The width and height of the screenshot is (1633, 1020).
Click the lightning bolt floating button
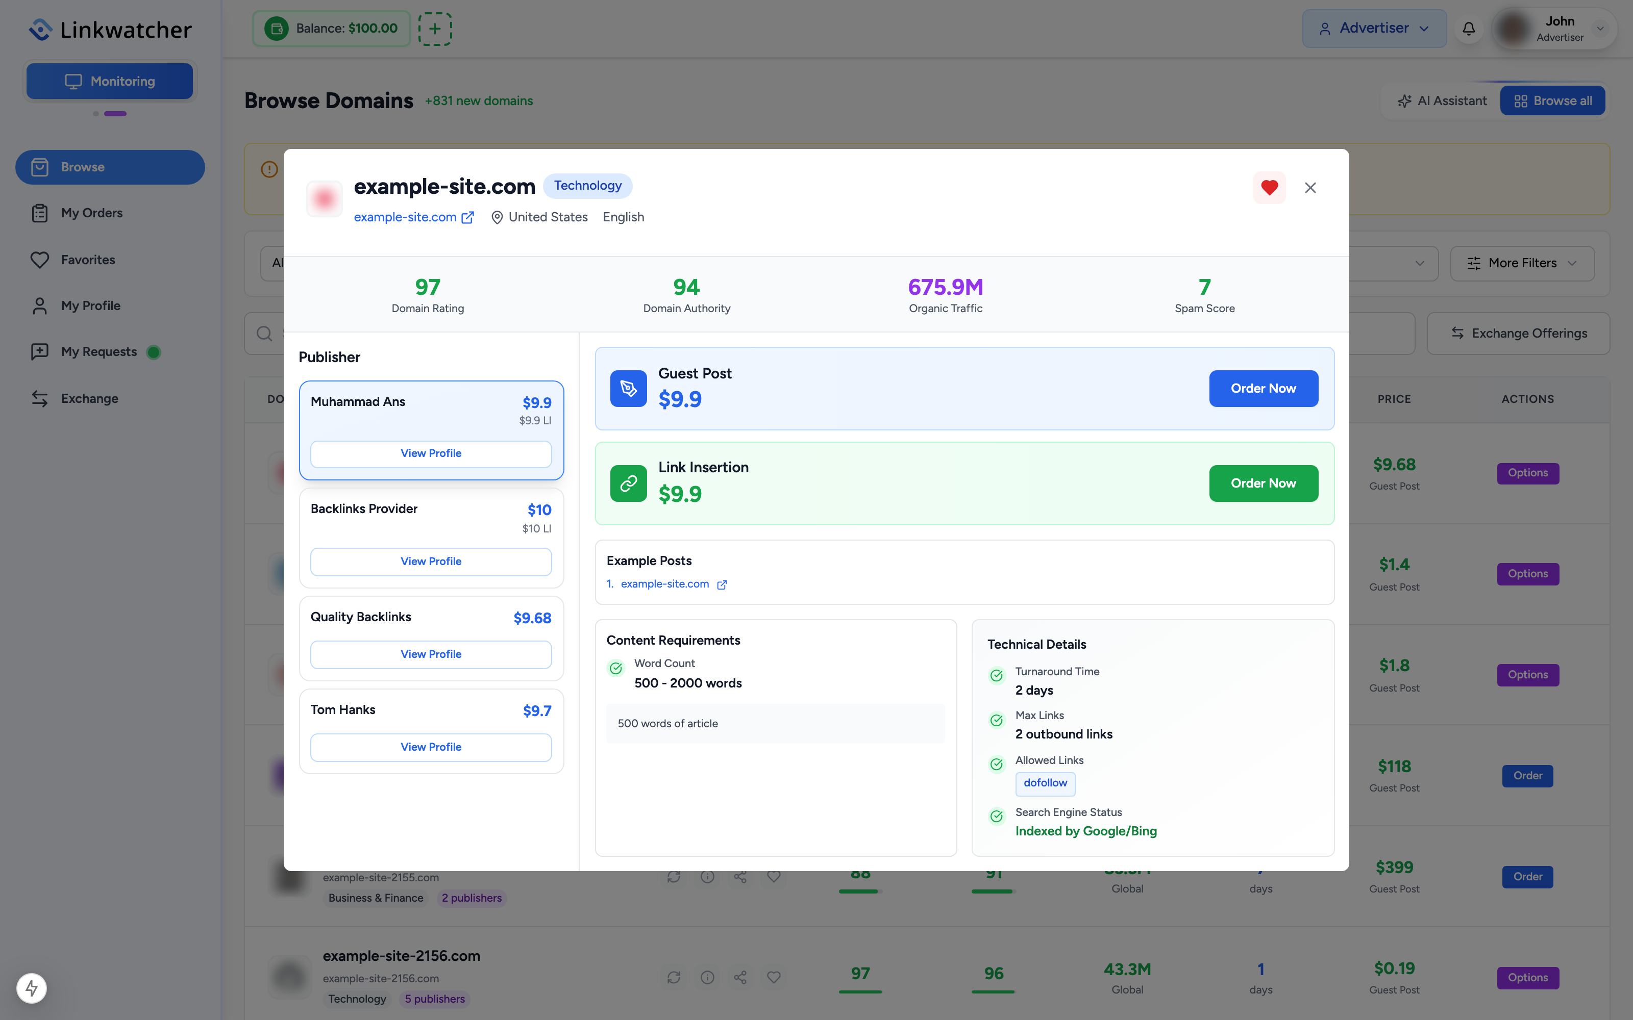32,988
